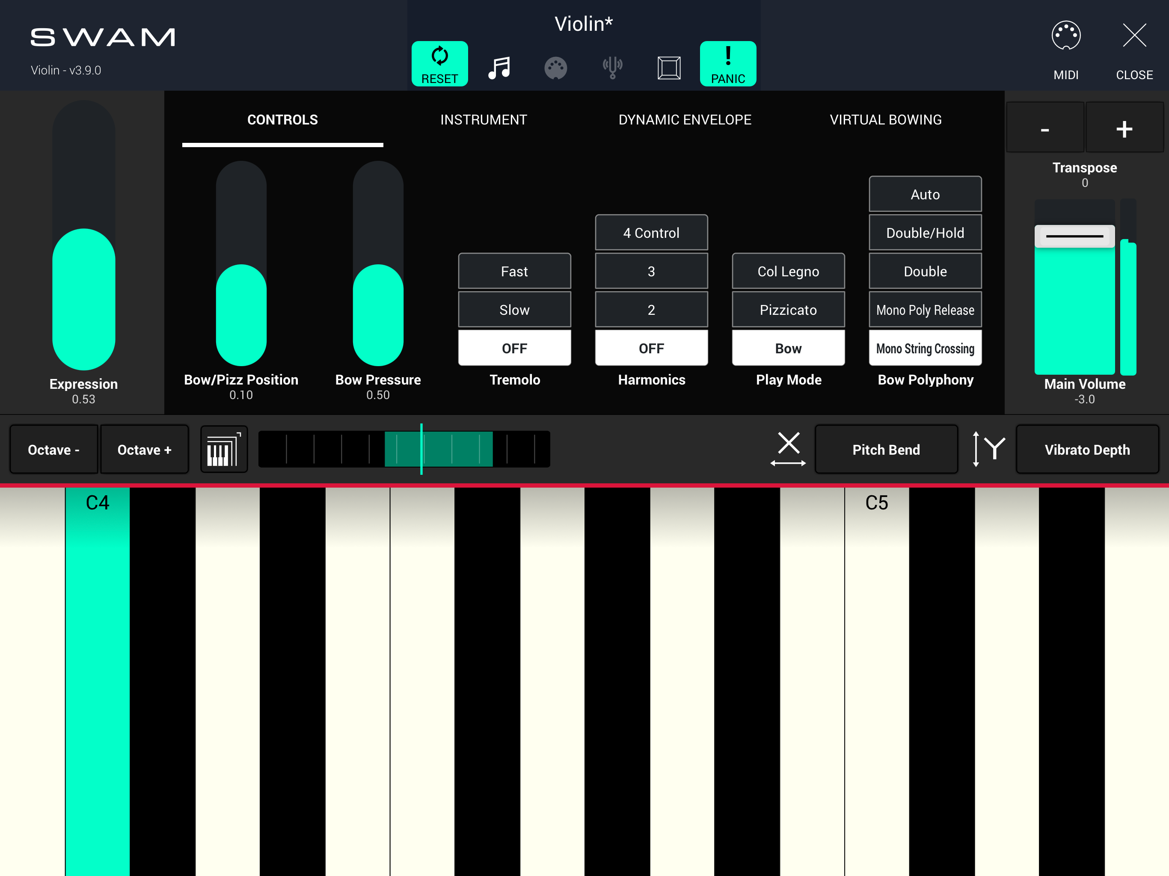Click the Main Volume value -3.0
The image size is (1169, 876).
1084,400
